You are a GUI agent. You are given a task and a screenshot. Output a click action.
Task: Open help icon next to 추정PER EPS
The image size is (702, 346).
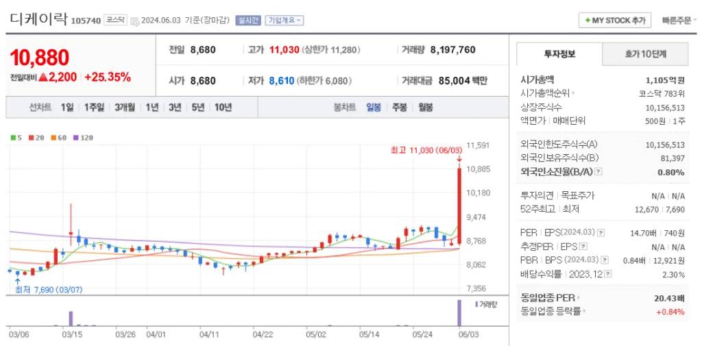(x=583, y=247)
